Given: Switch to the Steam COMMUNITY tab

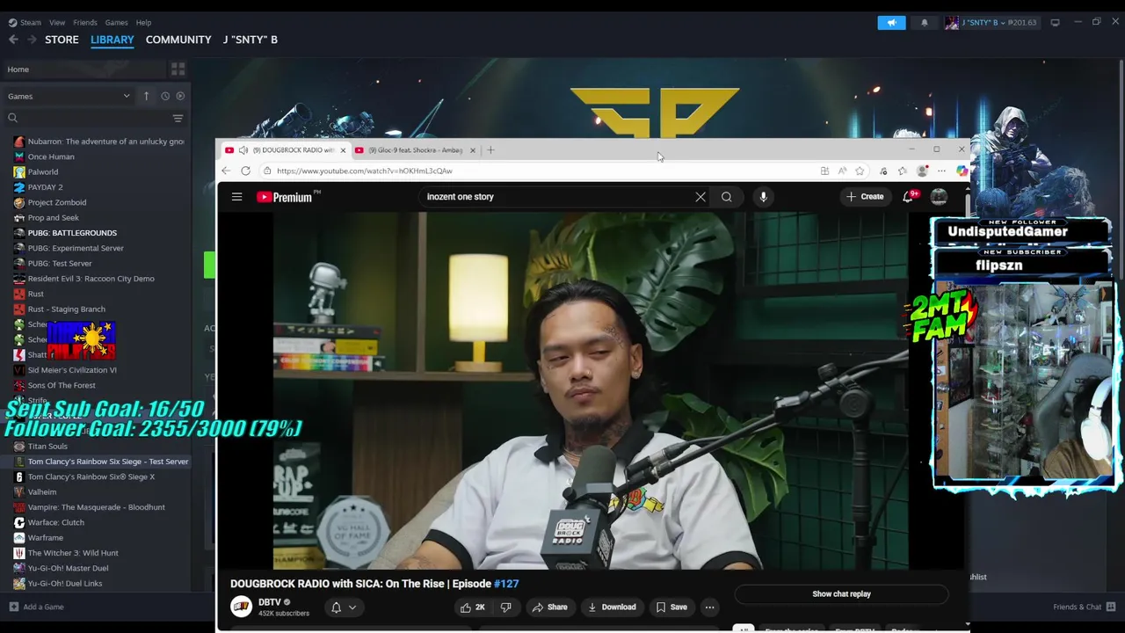Looking at the screenshot, I should tap(178, 40).
